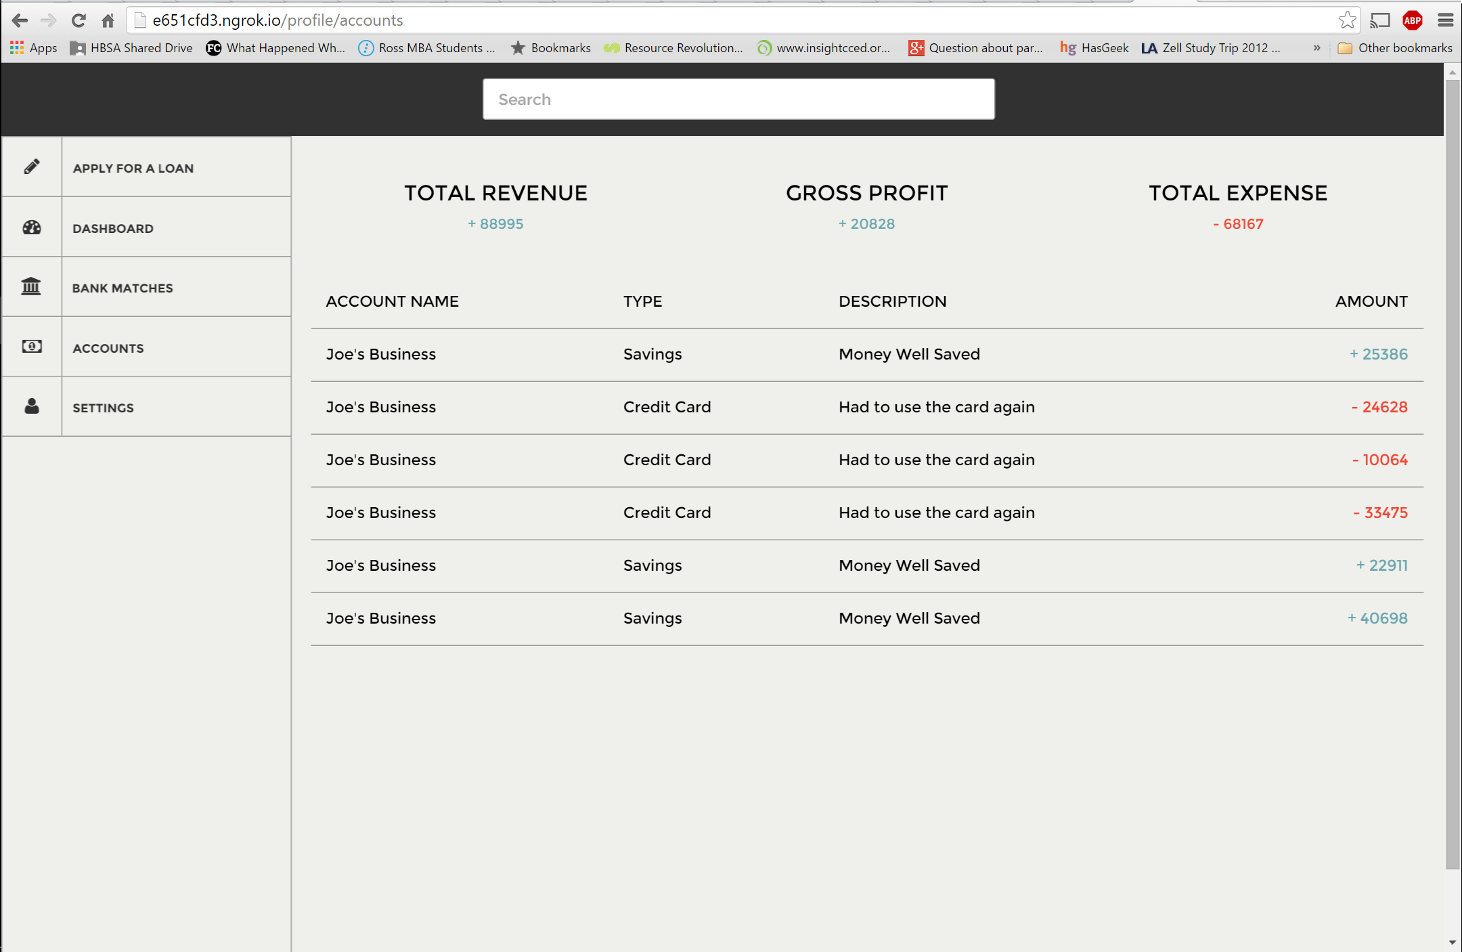Open the Other bookmarks folder
Viewport: 1462px width, 952px height.
click(x=1396, y=48)
